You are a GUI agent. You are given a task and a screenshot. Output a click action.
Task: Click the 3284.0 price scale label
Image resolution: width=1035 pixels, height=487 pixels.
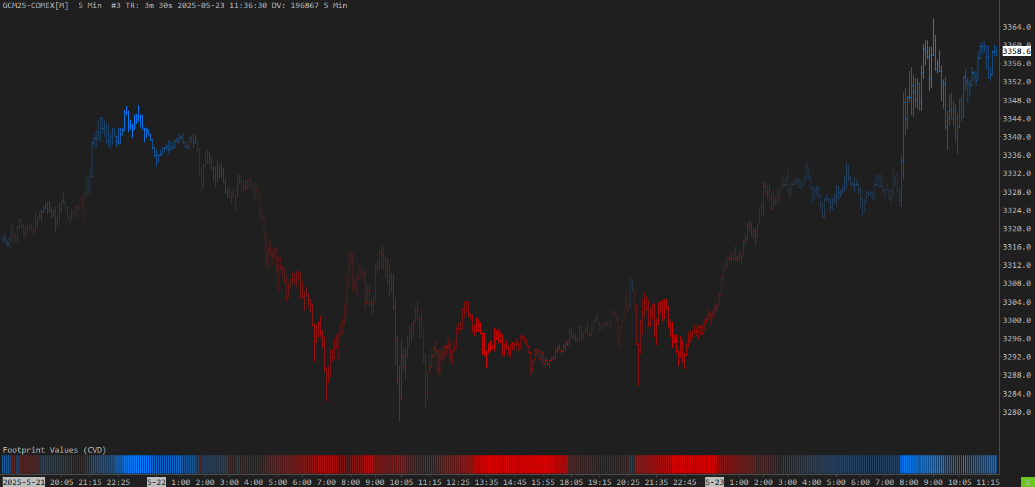point(1017,394)
